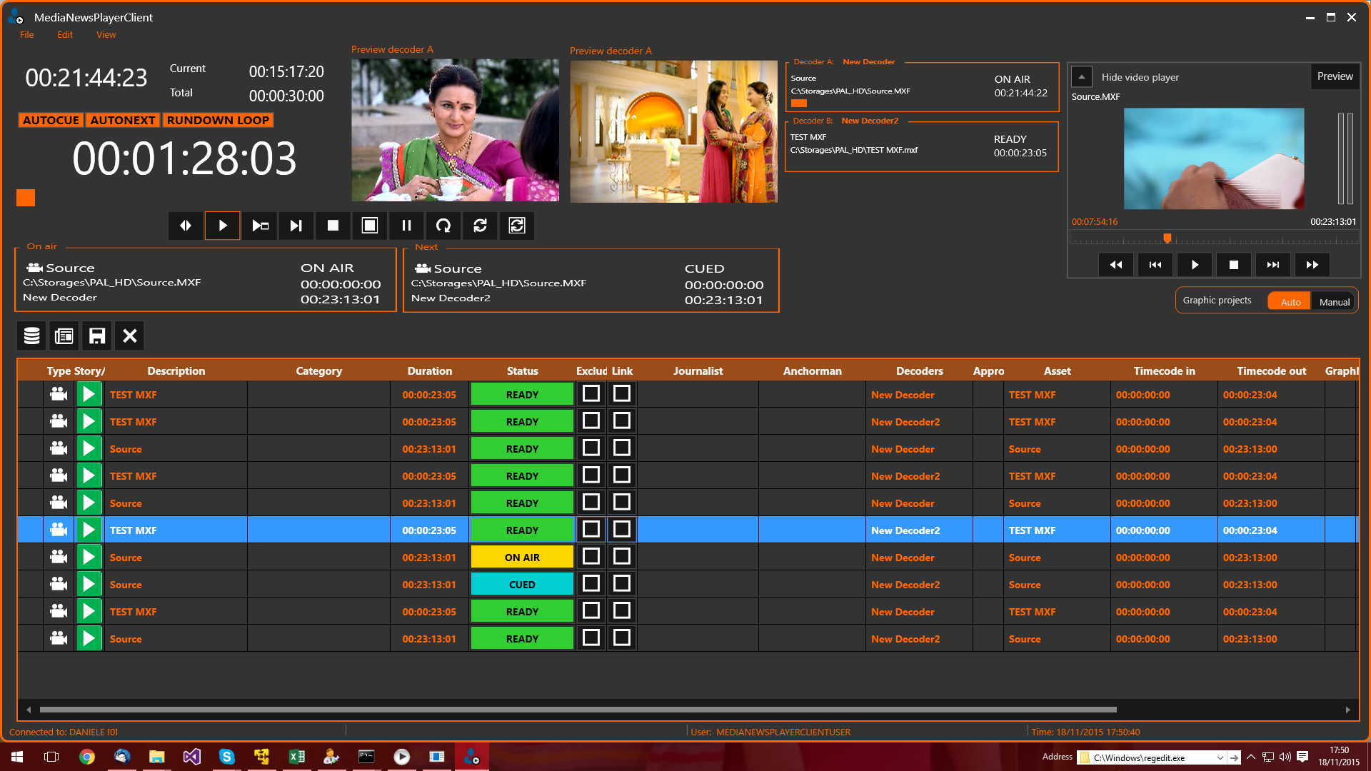Save rundown with the floppy disk icon

coord(97,336)
